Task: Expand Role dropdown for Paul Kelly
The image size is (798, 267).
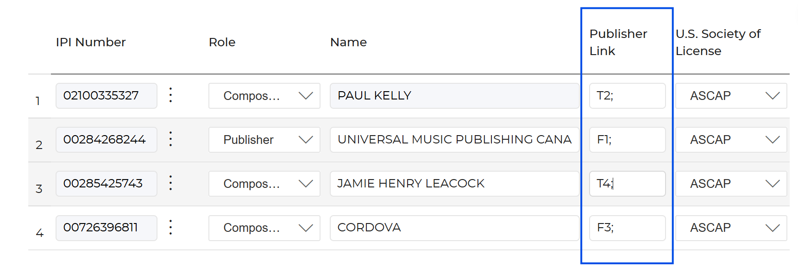Action: [264, 96]
